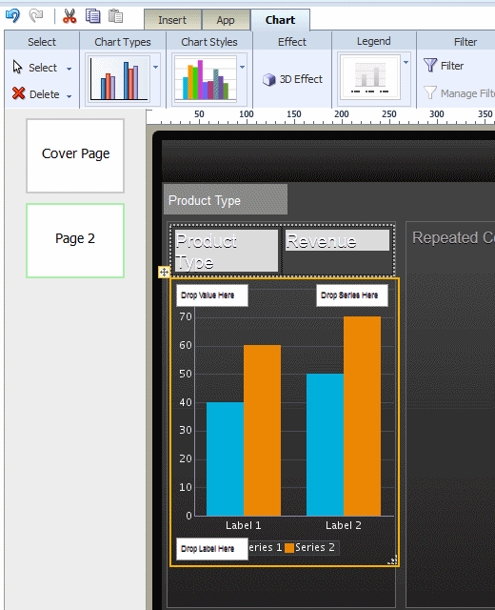Click the 100 mark on the ruler
Screen dimensions: 495x610
pyautogui.click(x=247, y=114)
